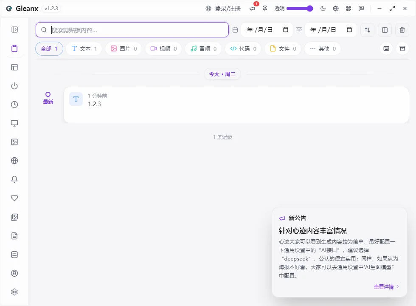Open the image gallery sidebar icon
This screenshot has height=306, width=416.
tap(14, 217)
